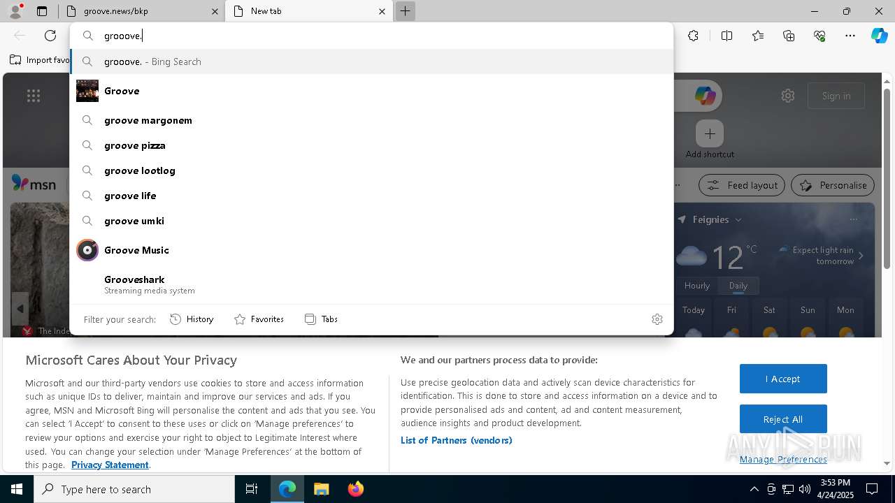Open the Windows Start menu
895x503 pixels.
click(17, 489)
